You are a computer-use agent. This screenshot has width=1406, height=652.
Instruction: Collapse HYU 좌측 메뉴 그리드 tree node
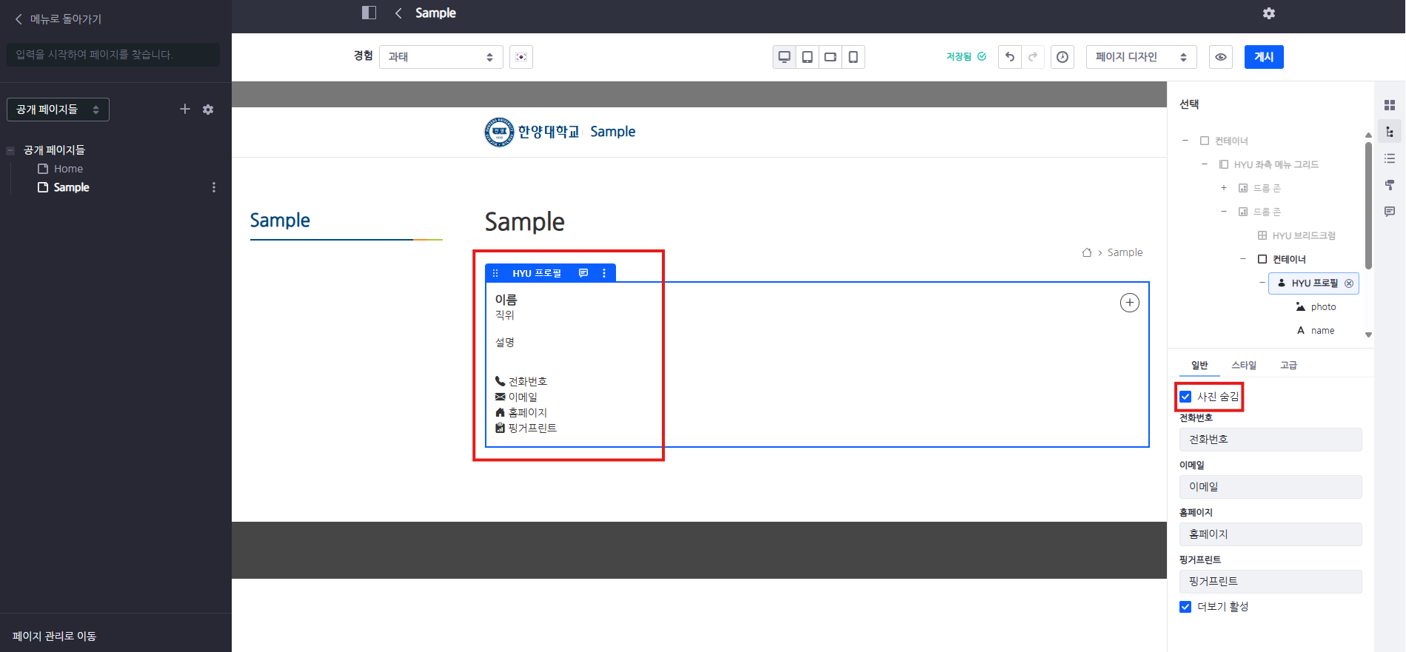(x=1205, y=164)
